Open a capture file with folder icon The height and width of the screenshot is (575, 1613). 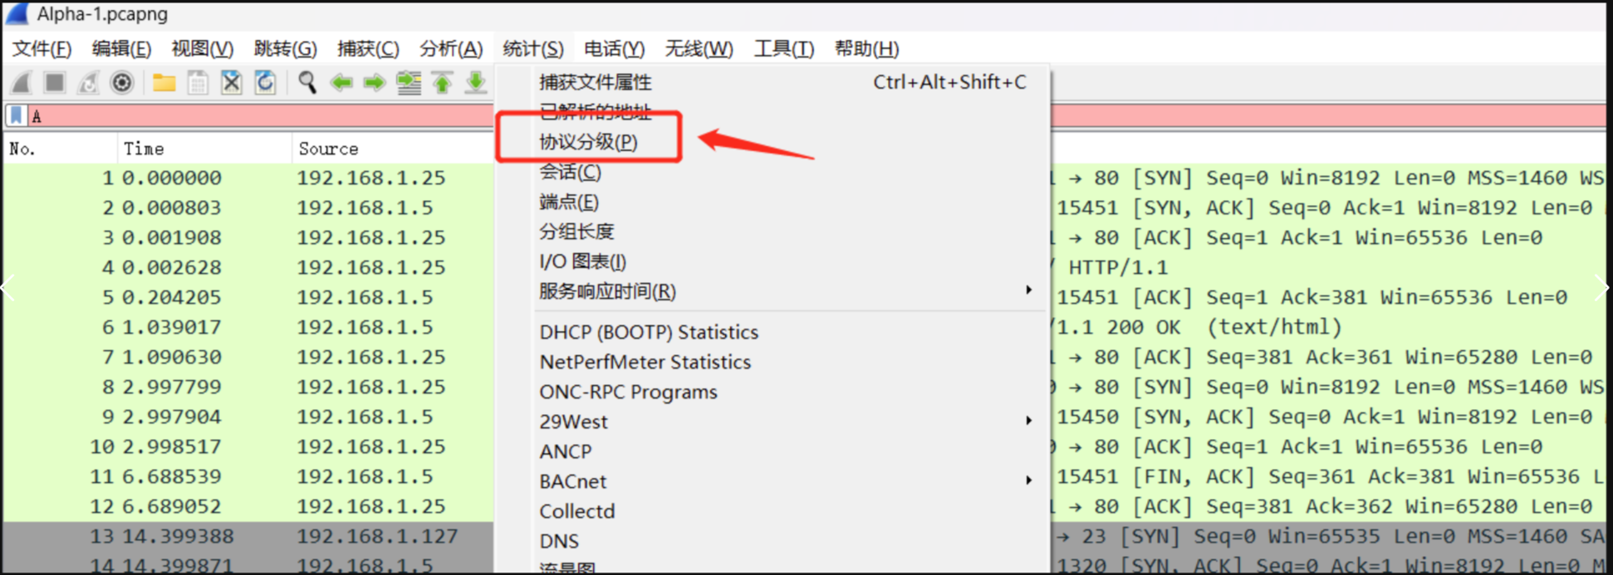164,83
